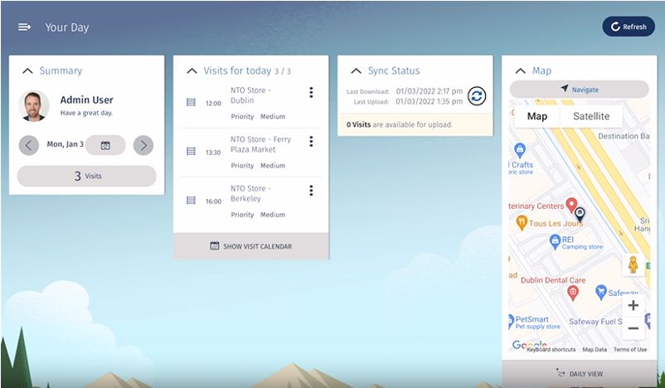
Task: Open options menu for NTO Store Dublin visit
Action: coord(311,93)
